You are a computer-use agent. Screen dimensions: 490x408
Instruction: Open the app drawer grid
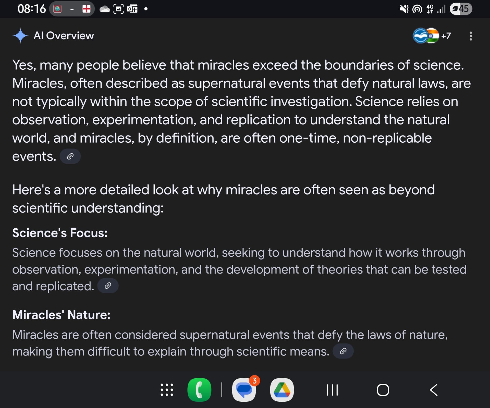(x=167, y=390)
